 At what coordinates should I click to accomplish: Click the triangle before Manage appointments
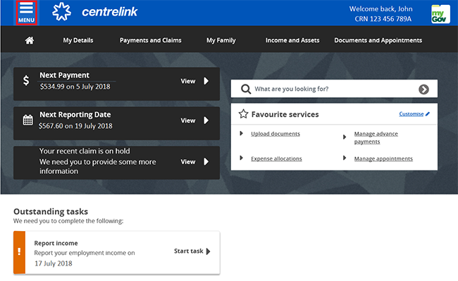point(345,158)
